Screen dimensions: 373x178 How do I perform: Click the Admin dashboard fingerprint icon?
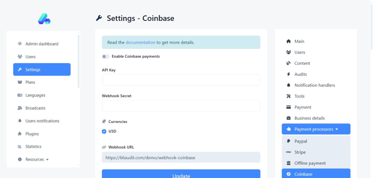pyautogui.click(x=20, y=44)
